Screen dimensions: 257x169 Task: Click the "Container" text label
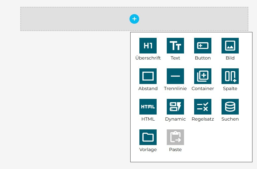click(x=203, y=89)
